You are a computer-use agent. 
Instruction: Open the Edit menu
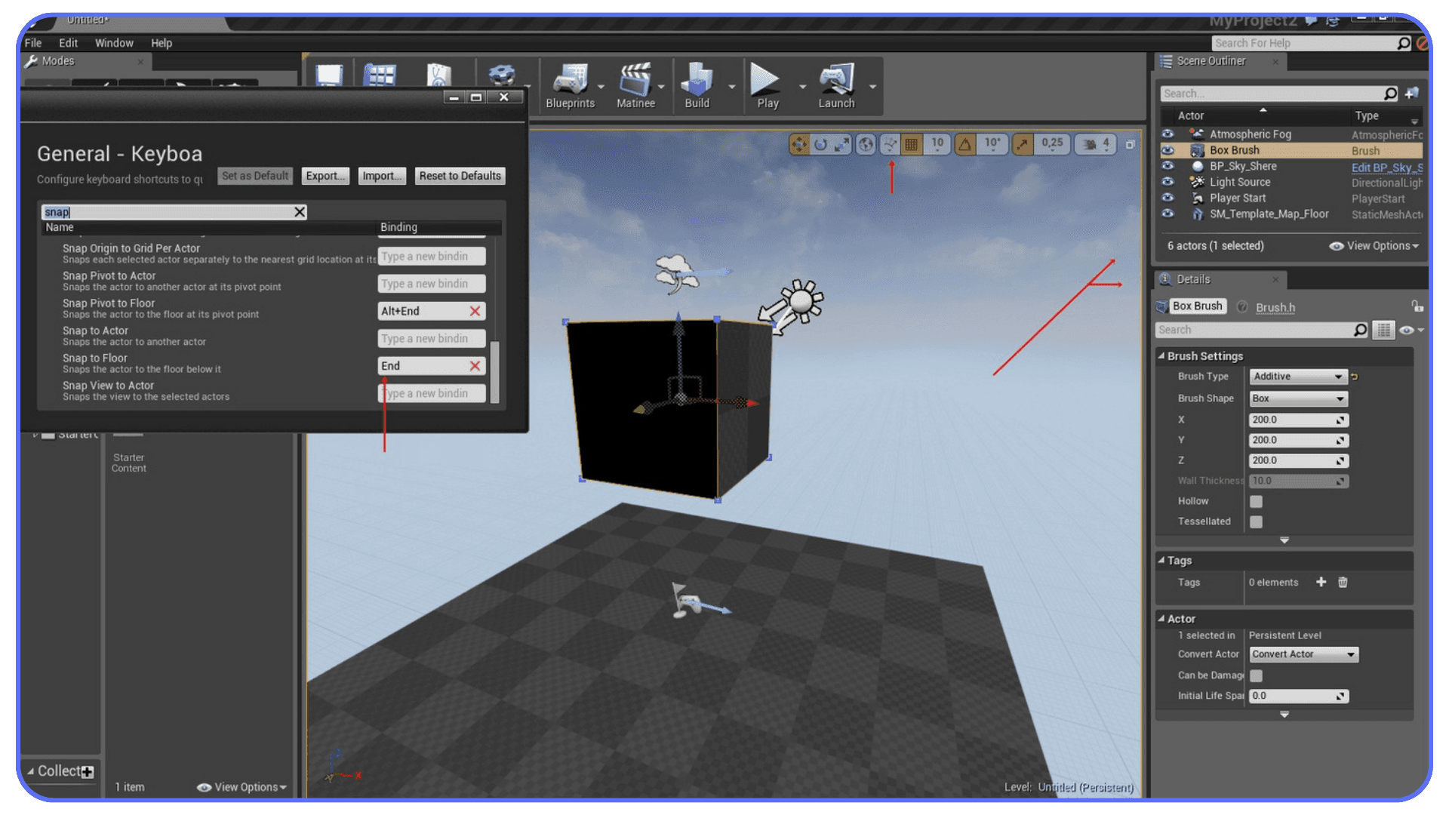[68, 42]
